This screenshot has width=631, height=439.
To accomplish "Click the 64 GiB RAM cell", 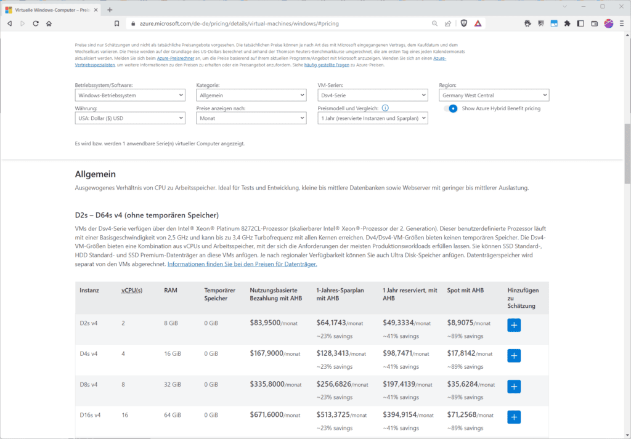I will pos(173,415).
